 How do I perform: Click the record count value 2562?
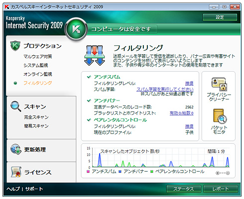click(189, 107)
